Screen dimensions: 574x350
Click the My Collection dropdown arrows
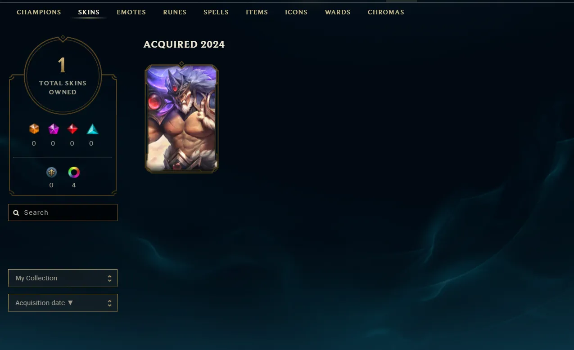109,279
